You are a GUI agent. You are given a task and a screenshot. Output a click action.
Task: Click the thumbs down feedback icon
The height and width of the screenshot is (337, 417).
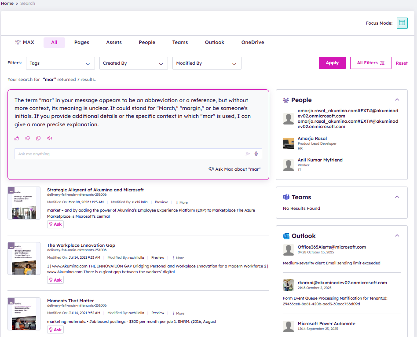28,138
